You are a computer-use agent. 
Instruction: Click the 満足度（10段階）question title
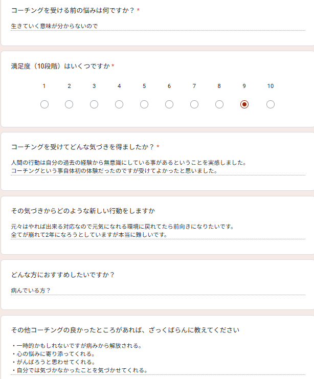click(x=60, y=66)
